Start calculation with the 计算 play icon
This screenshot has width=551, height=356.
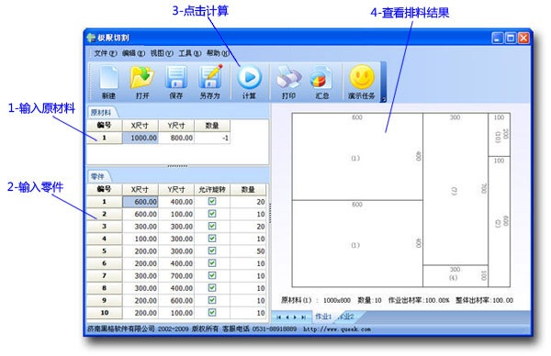[249, 82]
